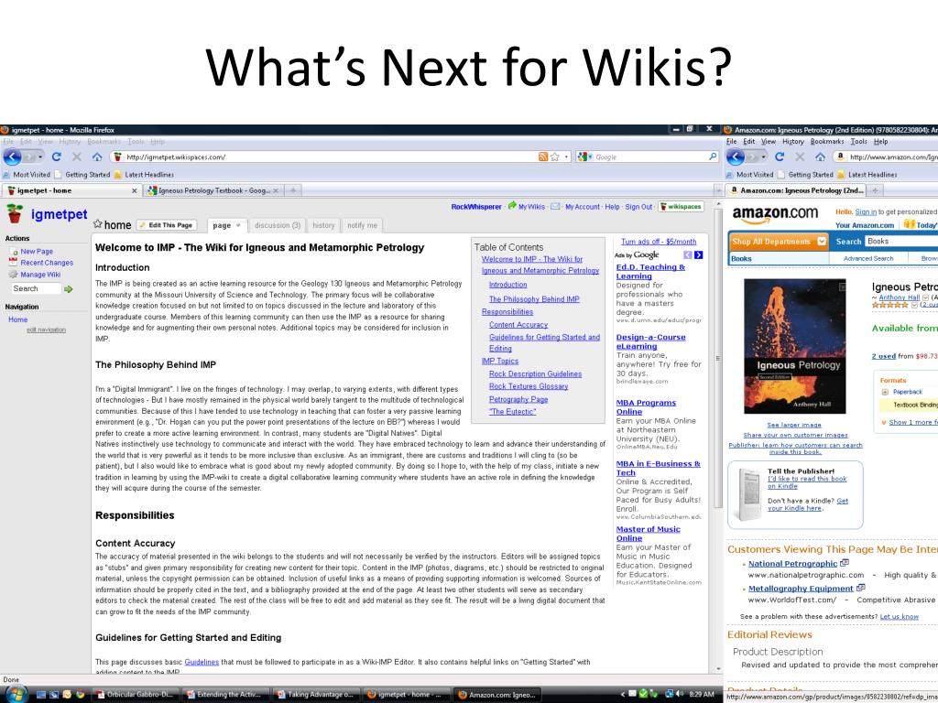Image resolution: width=938 pixels, height=703 pixels.
Task: Click the magnifier icon in Google search box
Action: click(713, 157)
